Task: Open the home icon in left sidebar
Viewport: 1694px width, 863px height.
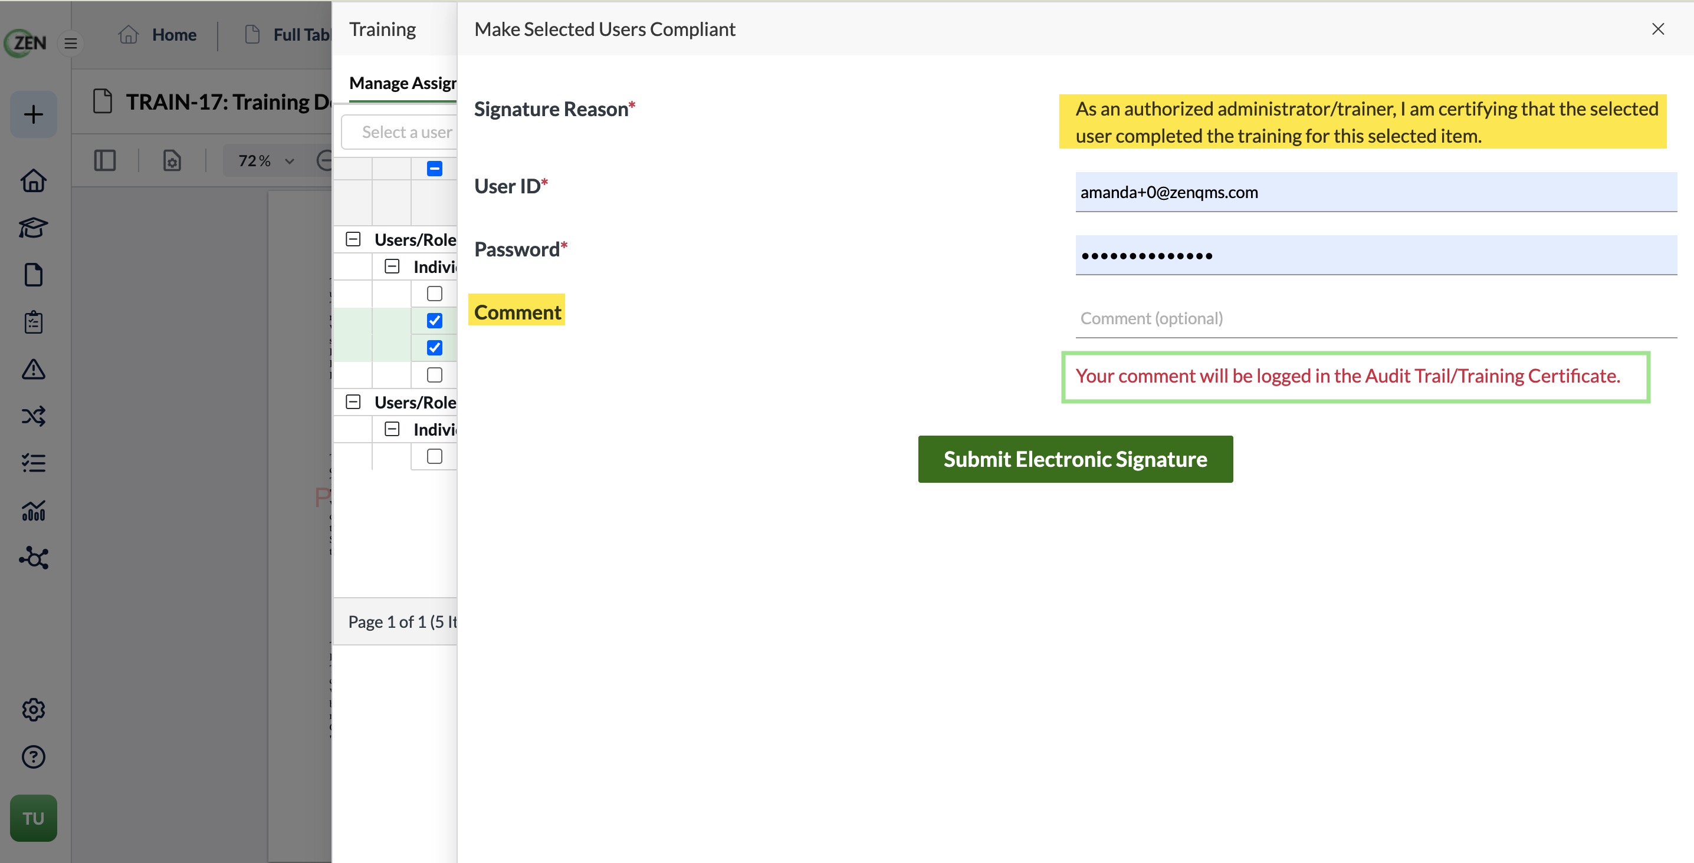Action: pos(34,180)
